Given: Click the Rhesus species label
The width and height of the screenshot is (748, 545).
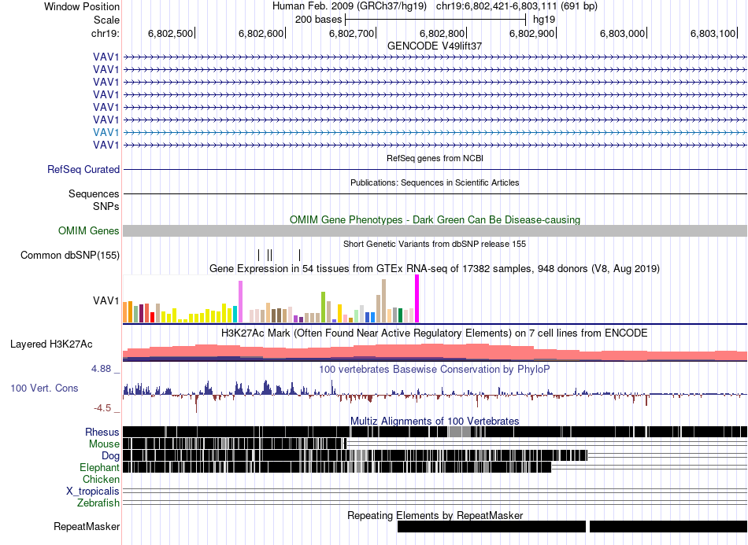Looking at the screenshot, I should click(102, 432).
